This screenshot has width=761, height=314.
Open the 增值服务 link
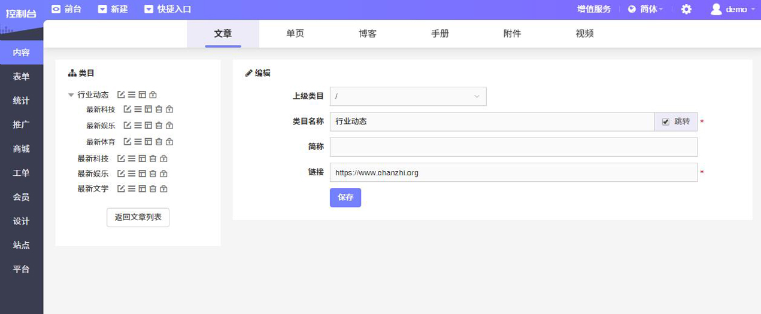point(594,9)
